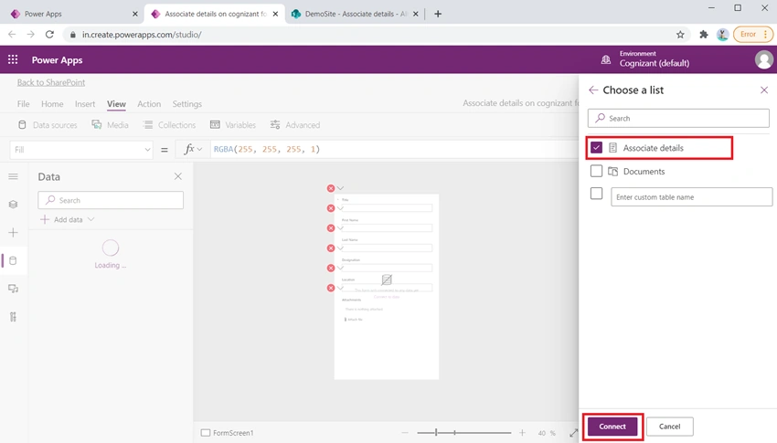This screenshot has width=777, height=443.
Task: Open Variables from the toolbar
Action: click(x=233, y=125)
